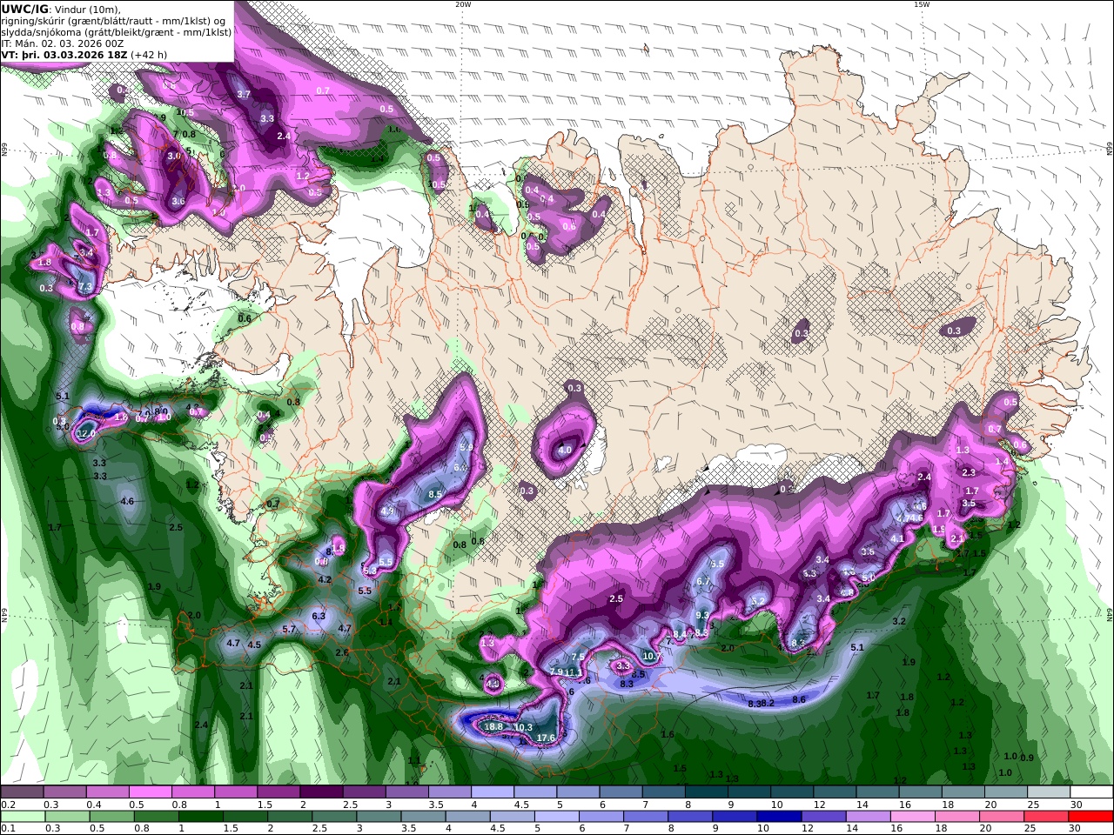Screen dimensions: 1114x835
Task: Select the red swatch ending the rain scale
Action: coord(1091,817)
